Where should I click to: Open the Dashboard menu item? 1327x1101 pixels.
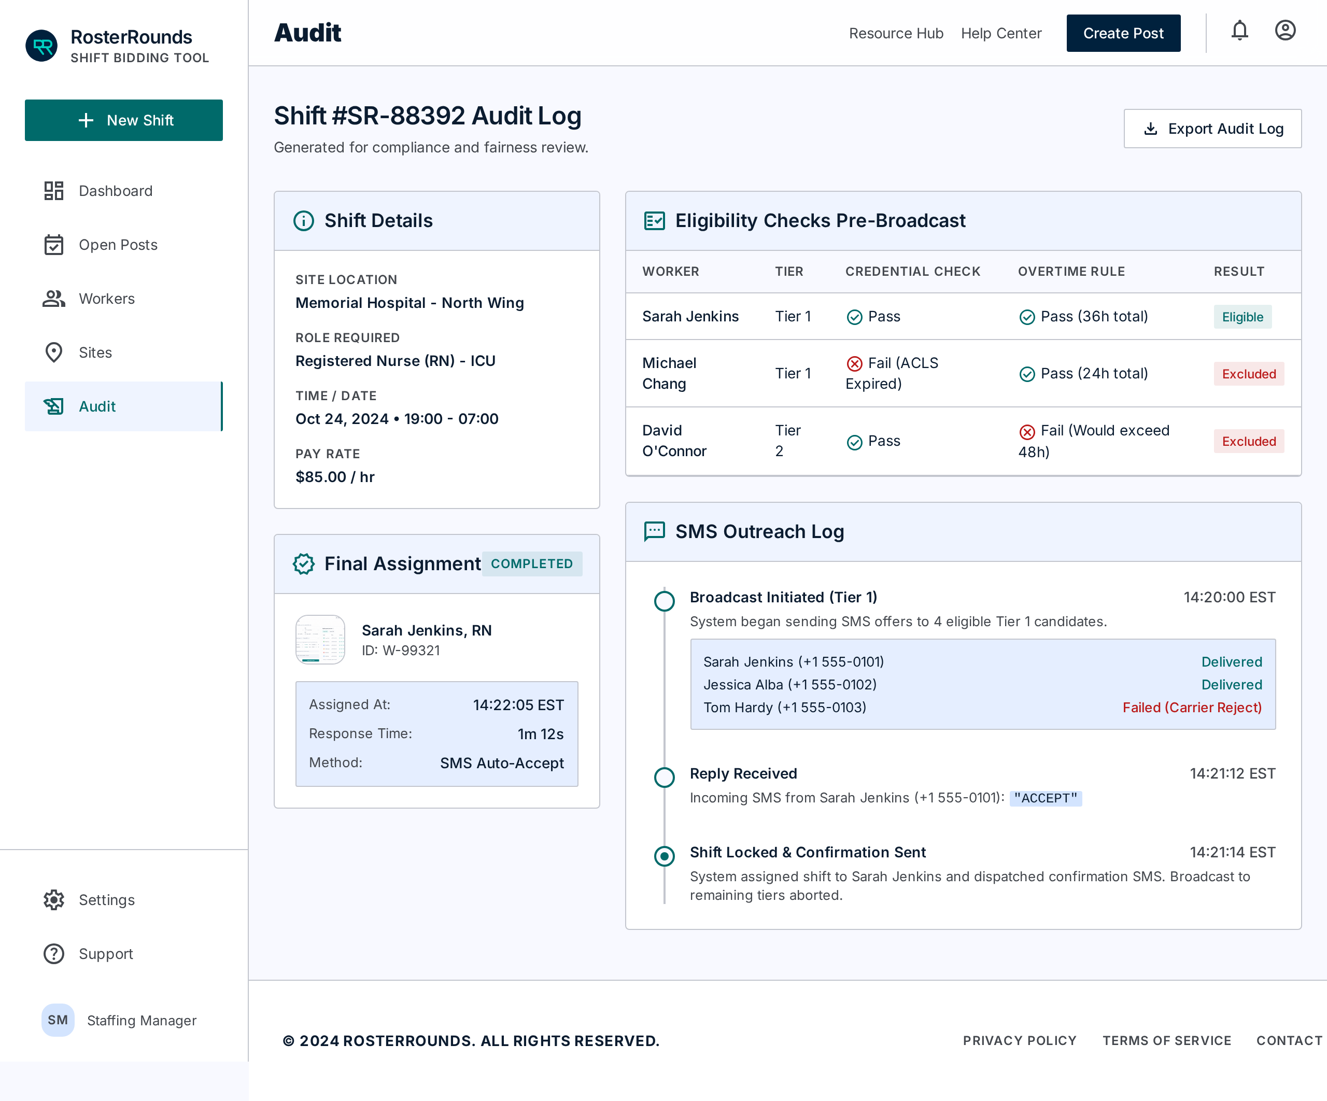[x=124, y=191]
